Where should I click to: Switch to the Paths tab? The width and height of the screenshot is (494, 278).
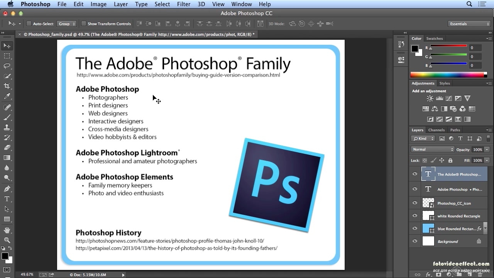coord(455,130)
